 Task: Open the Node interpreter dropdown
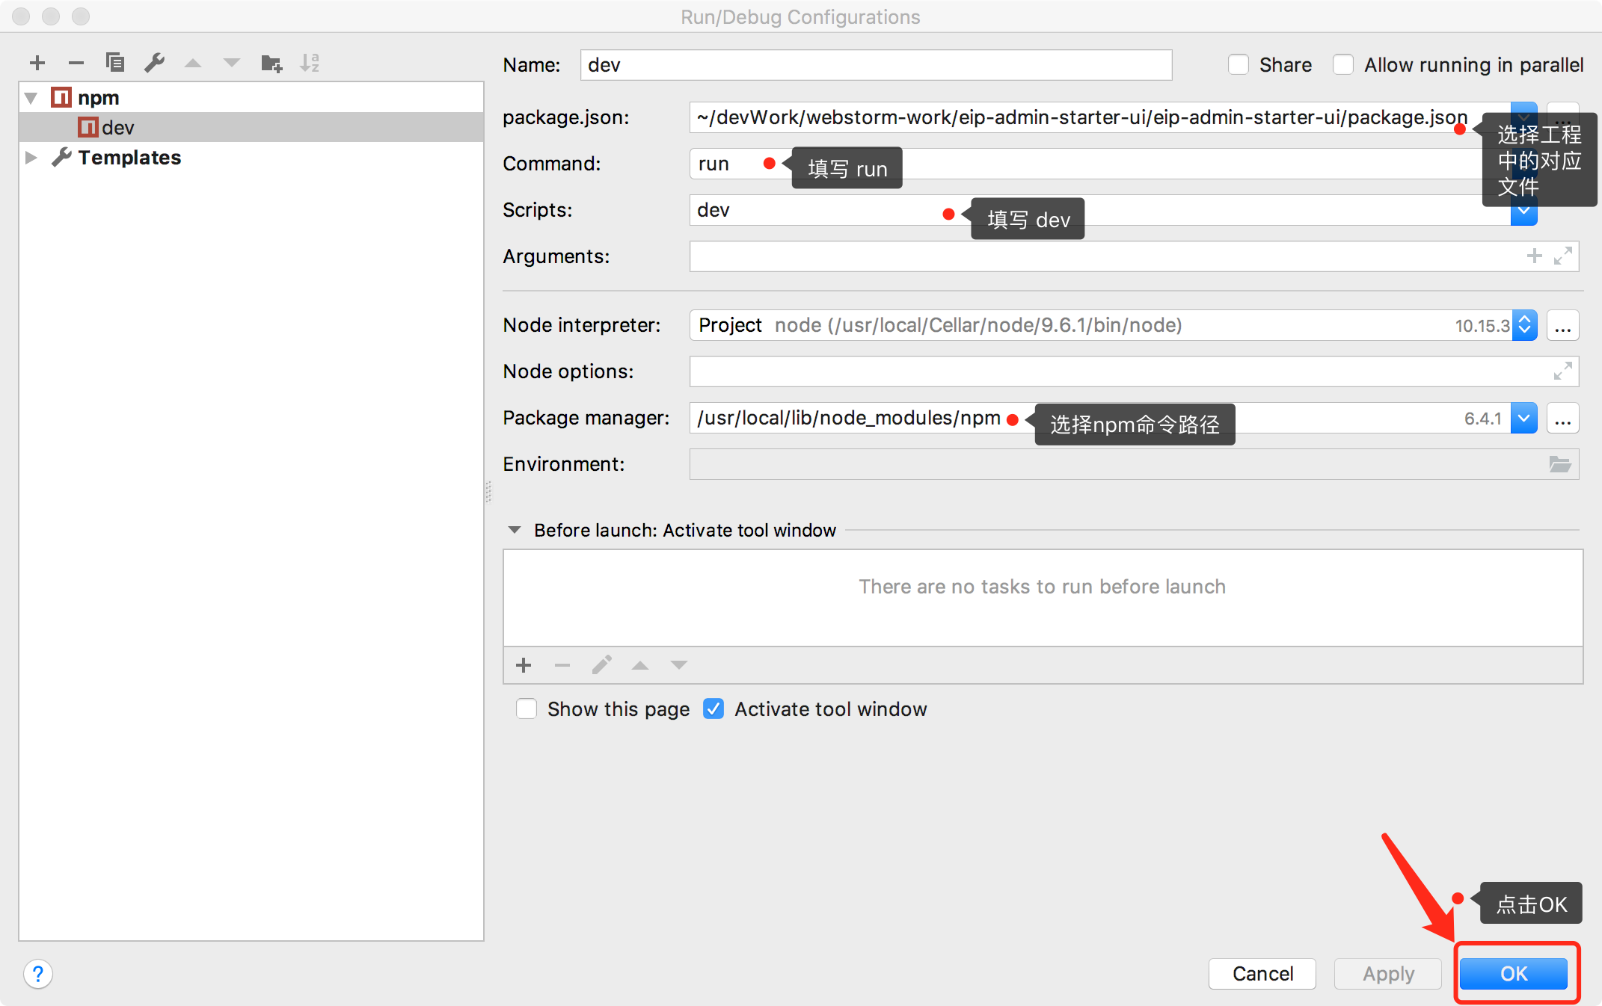click(x=1524, y=325)
